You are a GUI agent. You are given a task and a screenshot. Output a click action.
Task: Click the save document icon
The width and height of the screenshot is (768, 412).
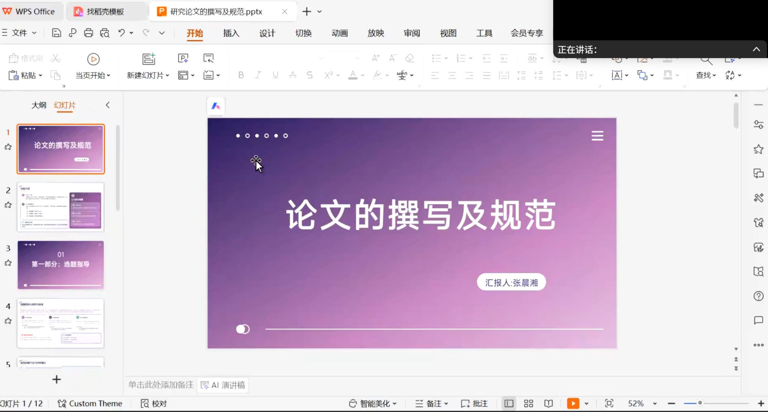coord(56,33)
